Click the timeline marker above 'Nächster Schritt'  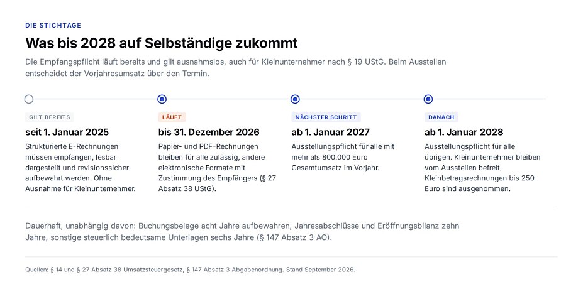295,99
